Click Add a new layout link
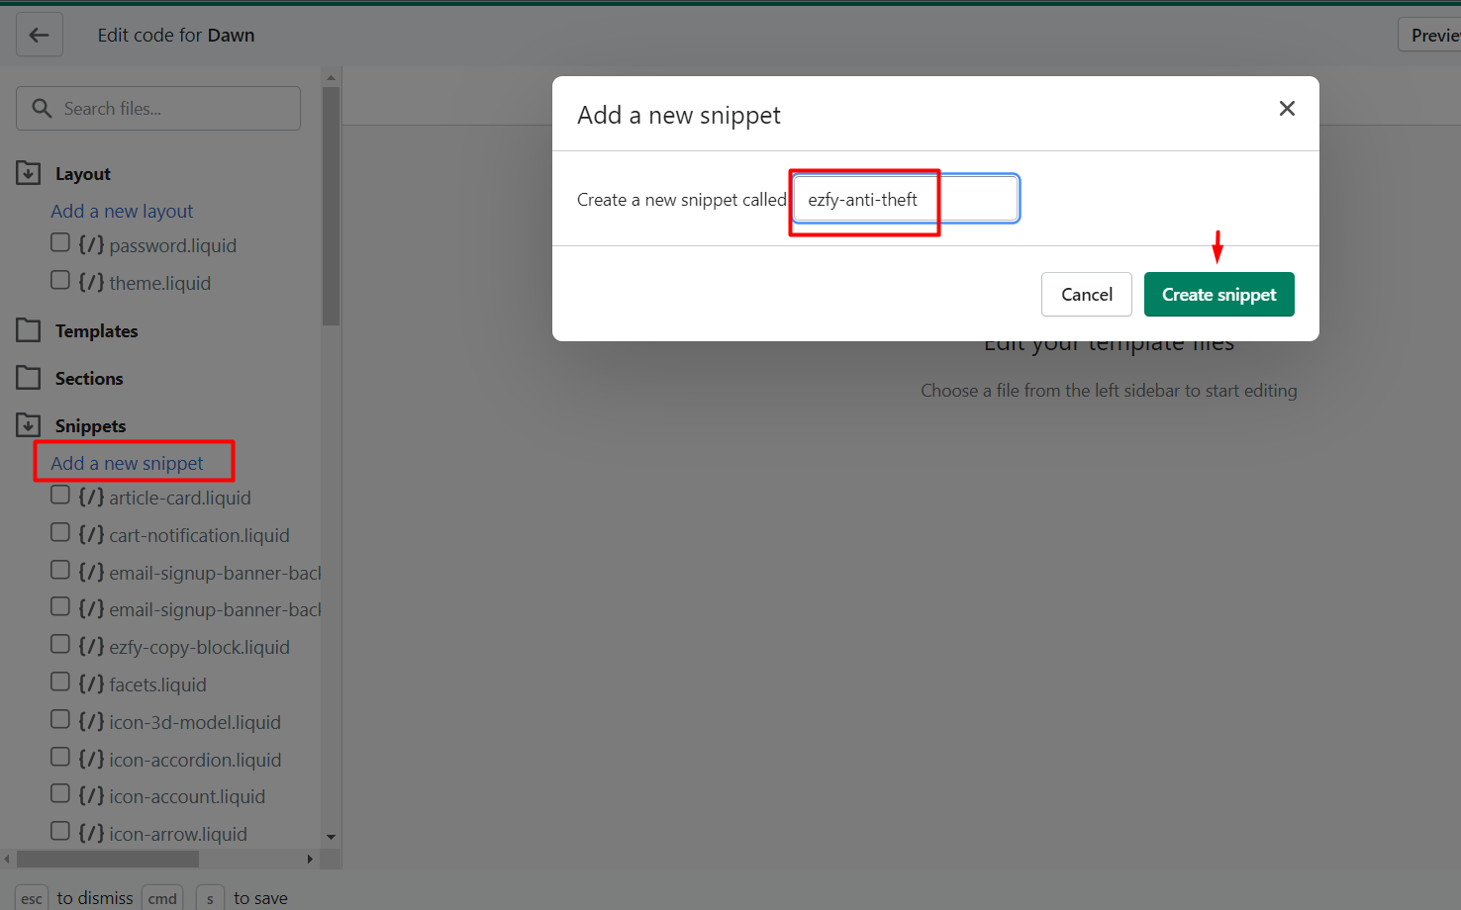 [122, 211]
